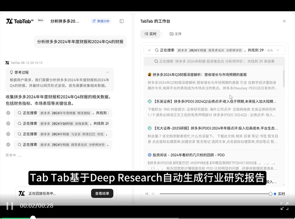
Task: Open search step 拼多多 2024年Q4财报 市场表现
Action: (x=63, y=123)
